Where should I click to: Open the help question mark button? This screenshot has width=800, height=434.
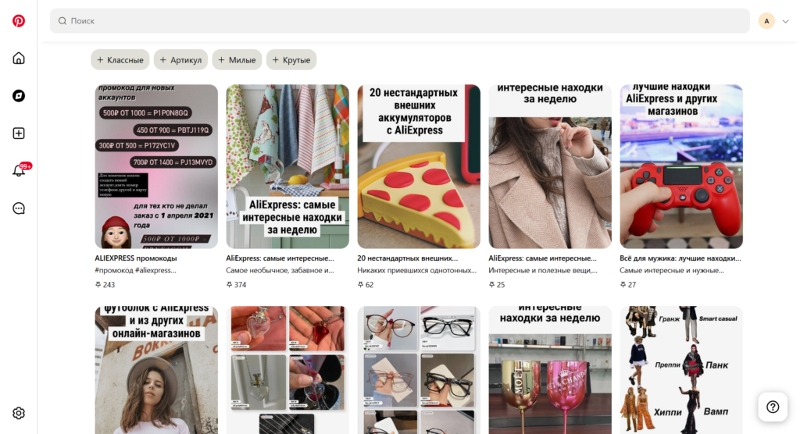(x=773, y=407)
